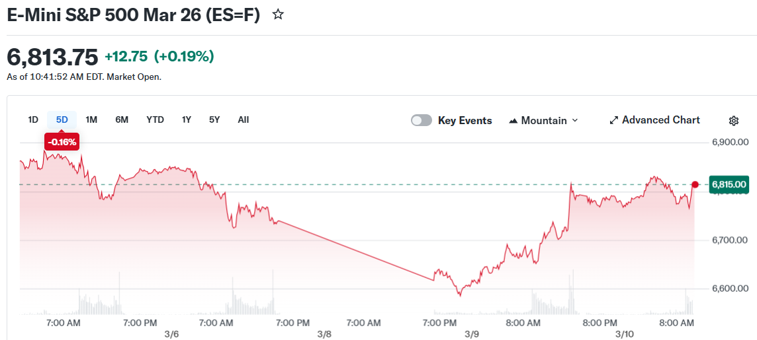Click the red current price dot
757x340 pixels.
click(695, 184)
